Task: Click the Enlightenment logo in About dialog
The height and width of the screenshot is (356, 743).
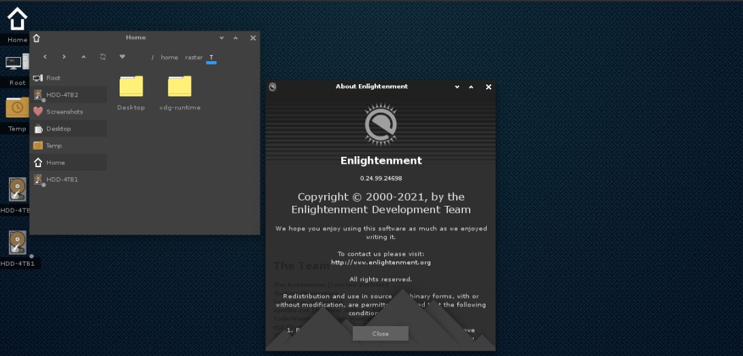Action: tap(381, 124)
